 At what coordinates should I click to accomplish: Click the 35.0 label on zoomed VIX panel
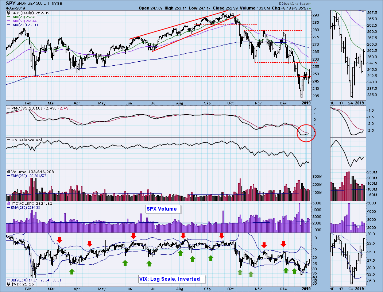(x=371, y=281)
